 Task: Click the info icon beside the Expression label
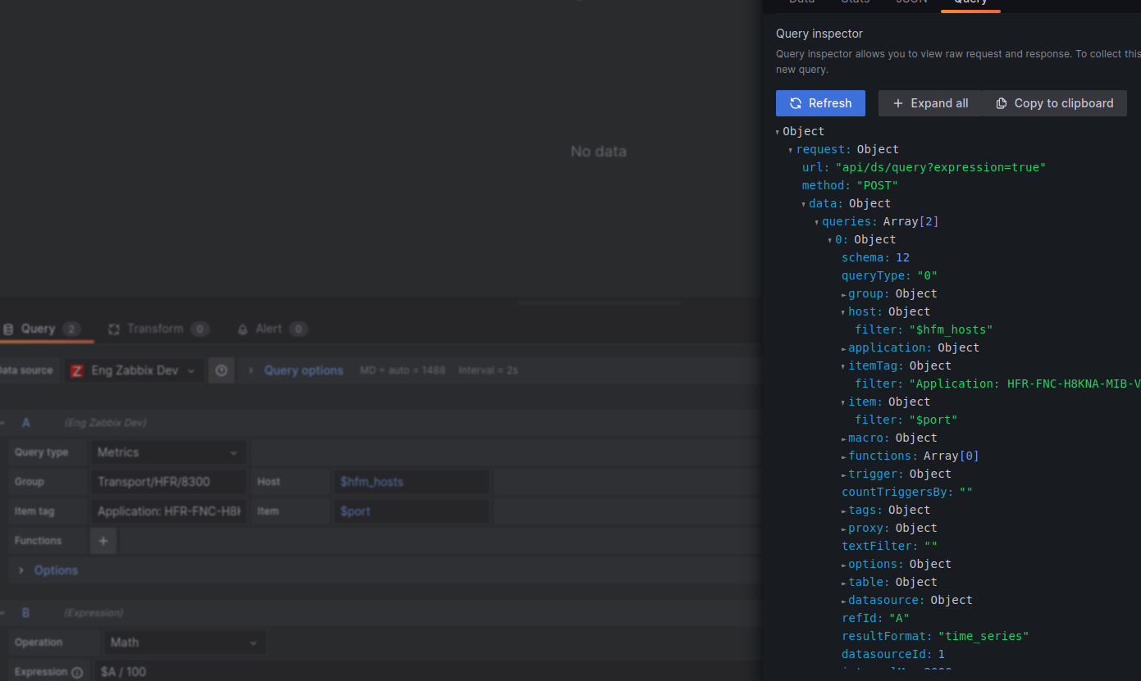point(78,671)
